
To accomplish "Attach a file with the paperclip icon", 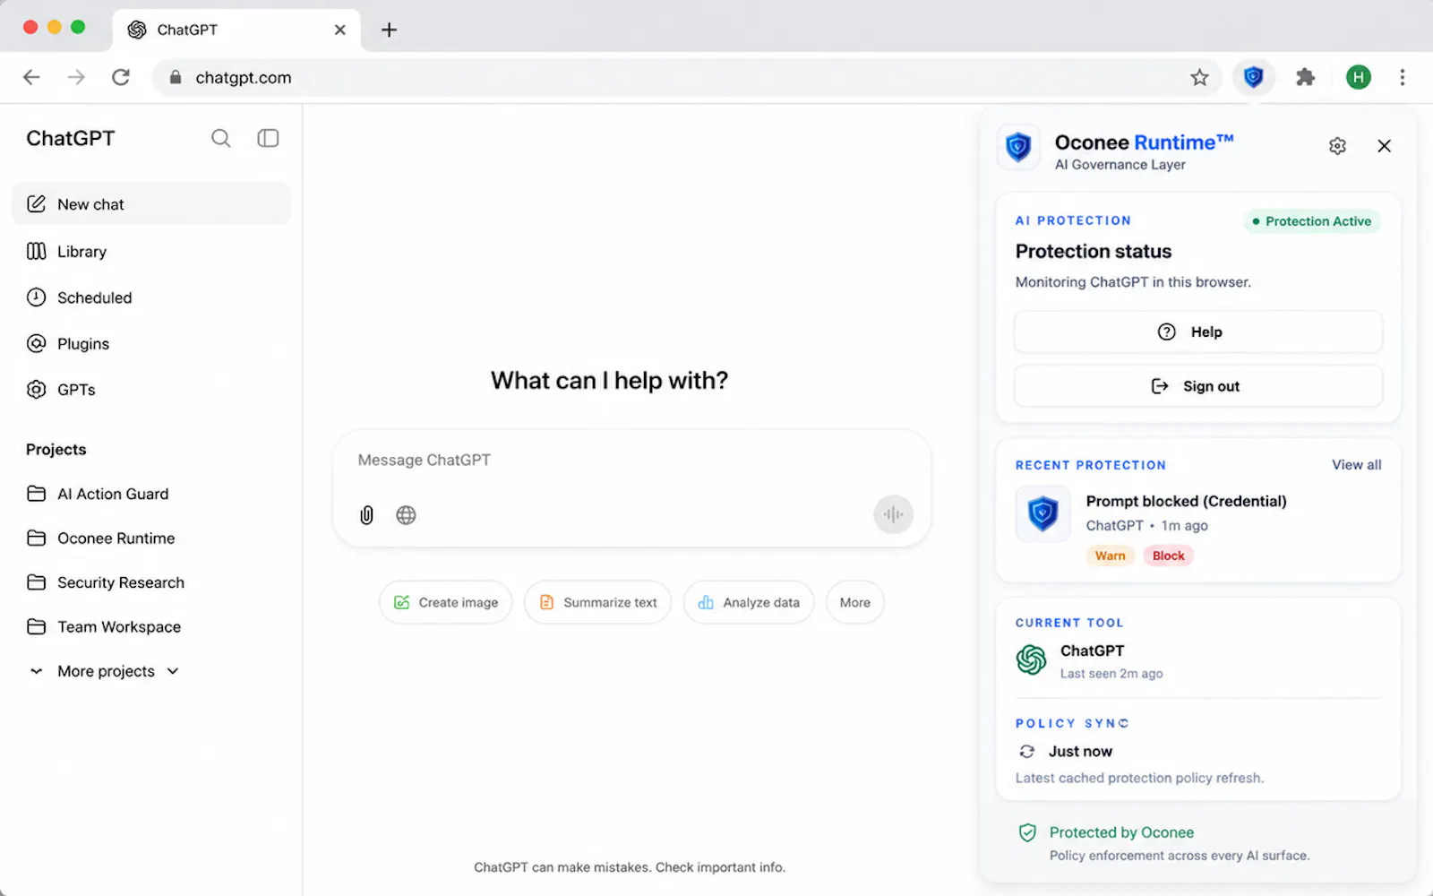I will (x=366, y=515).
